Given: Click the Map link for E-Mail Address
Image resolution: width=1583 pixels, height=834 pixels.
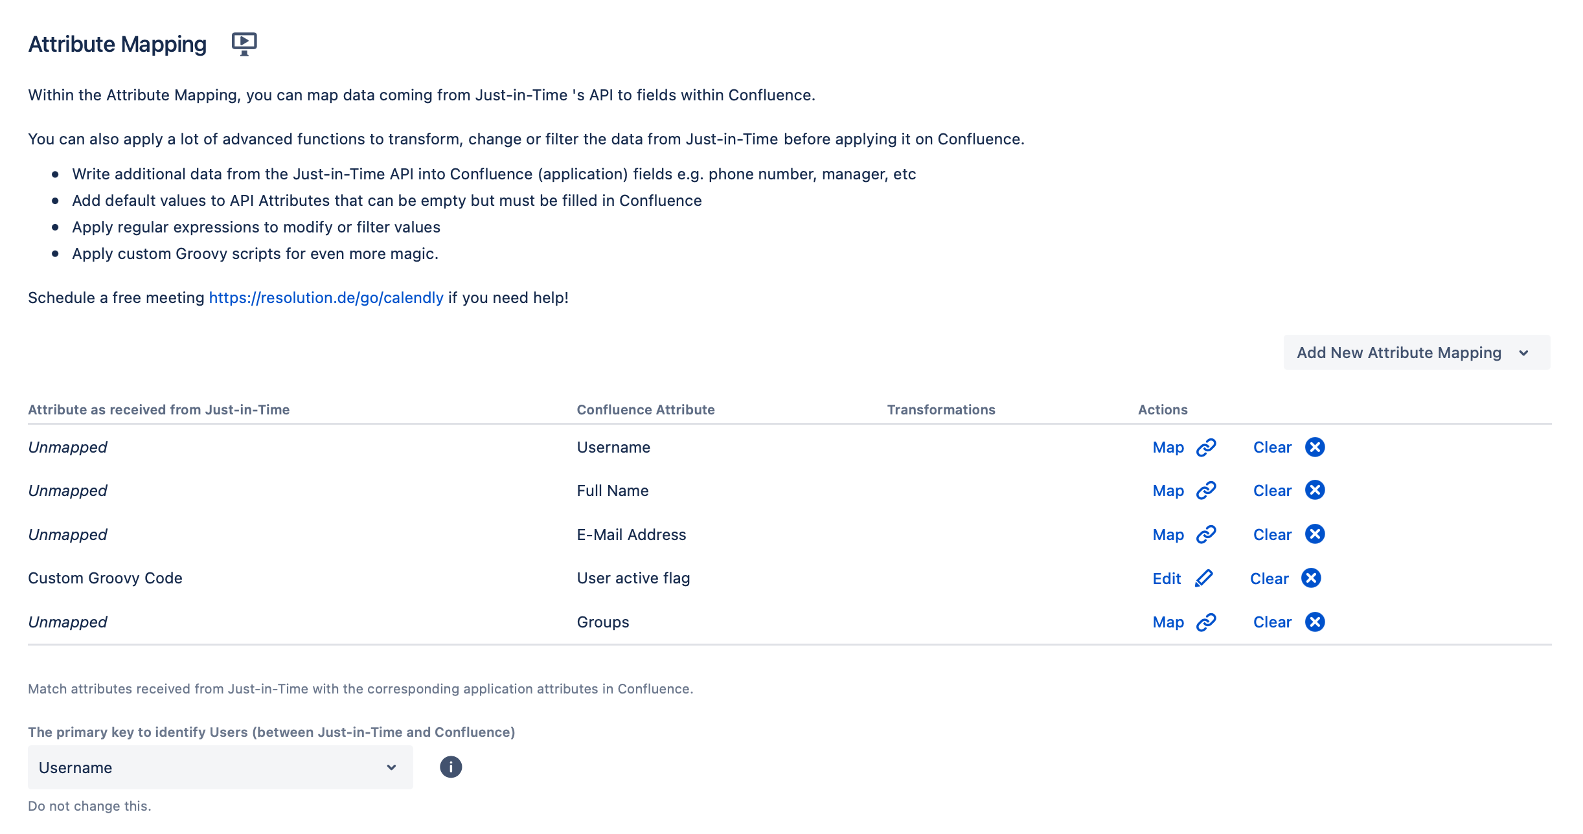Looking at the screenshot, I should [1168, 535].
